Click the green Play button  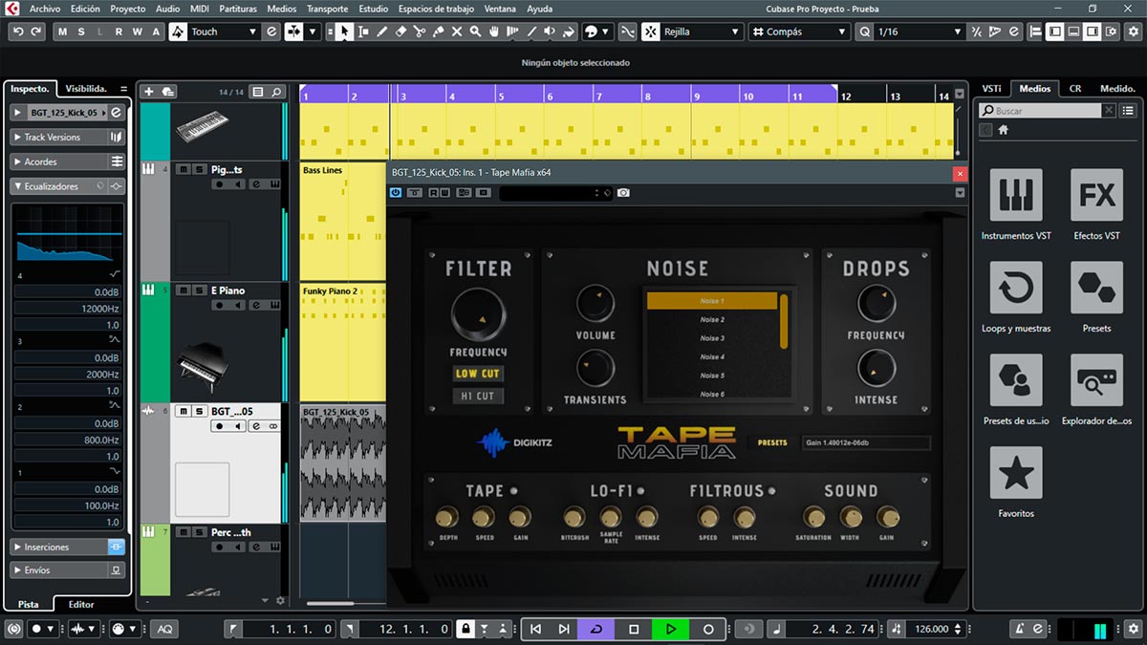tap(671, 629)
